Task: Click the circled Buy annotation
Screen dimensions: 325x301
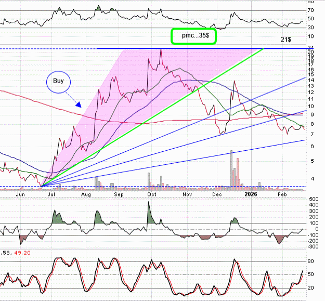Action: click(58, 81)
